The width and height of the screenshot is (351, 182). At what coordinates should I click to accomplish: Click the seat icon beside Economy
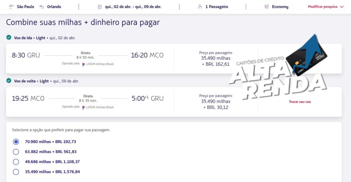point(267,7)
